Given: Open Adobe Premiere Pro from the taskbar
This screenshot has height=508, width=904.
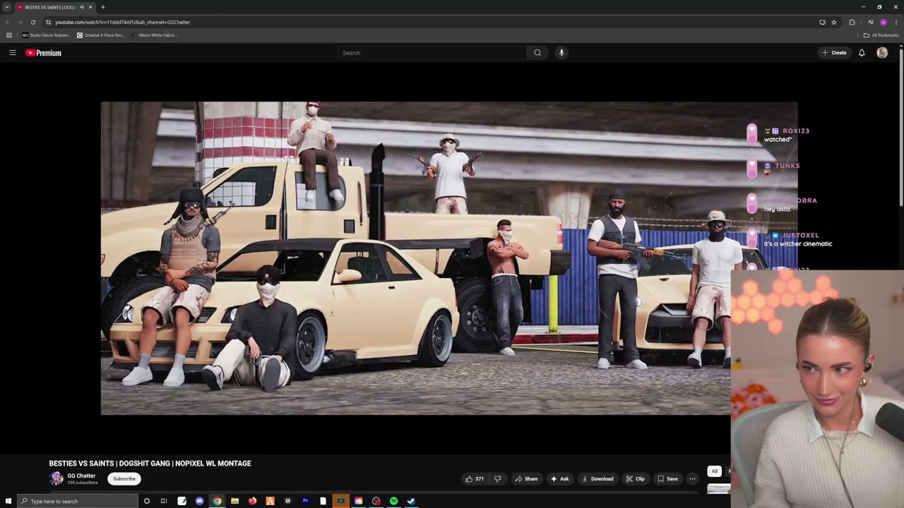Looking at the screenshot, I should pos(305,501).
